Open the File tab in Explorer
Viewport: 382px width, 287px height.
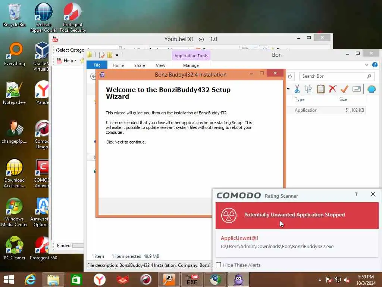[x=97, y=65]
